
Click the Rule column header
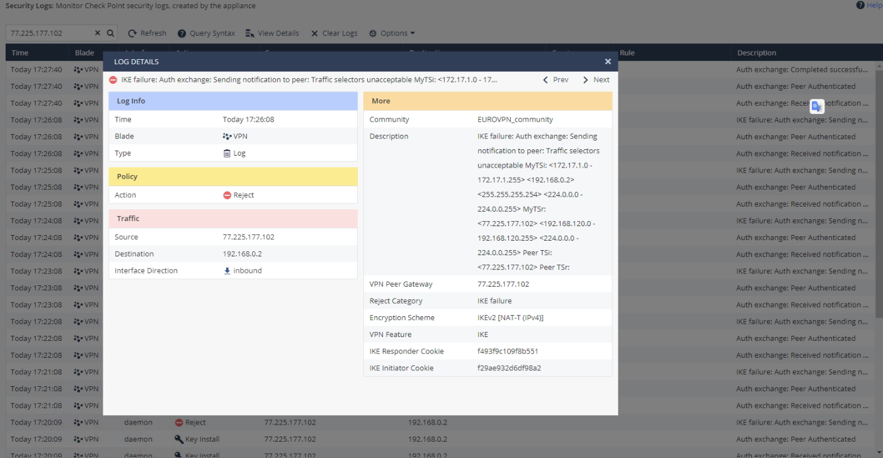(x=627, y=52)
